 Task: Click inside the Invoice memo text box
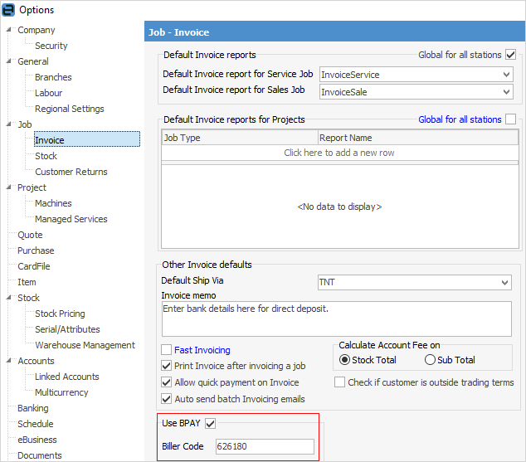(336, 319)
